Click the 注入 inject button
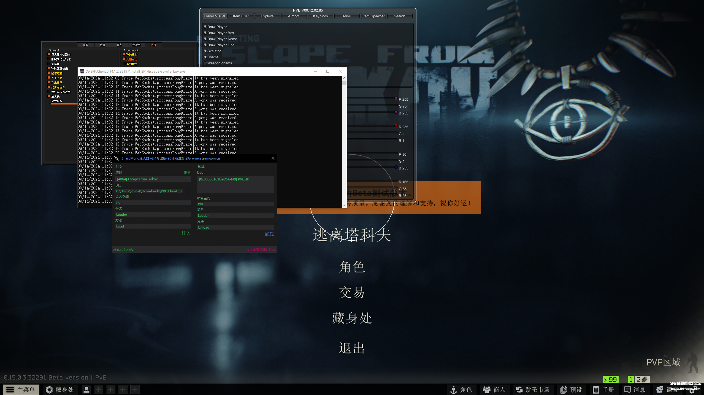Viewport: 704px width, 395px height. [x=186, y=233]
